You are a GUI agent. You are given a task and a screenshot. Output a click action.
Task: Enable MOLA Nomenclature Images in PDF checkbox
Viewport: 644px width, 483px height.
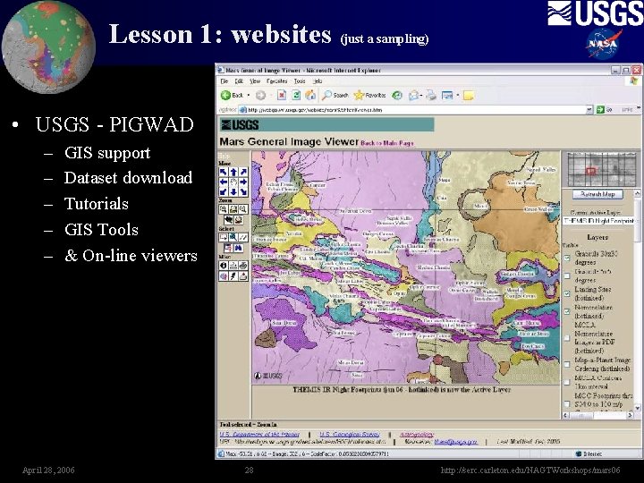pyautogui.click(x=567, y=338)
